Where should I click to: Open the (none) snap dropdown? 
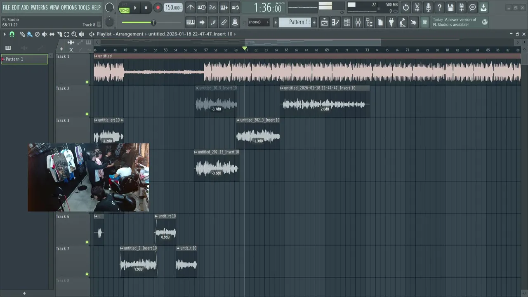click(258, 22)
